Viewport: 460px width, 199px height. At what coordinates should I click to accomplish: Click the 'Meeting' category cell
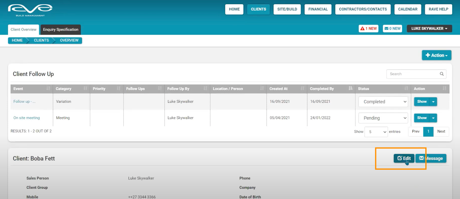coord(63,118)
